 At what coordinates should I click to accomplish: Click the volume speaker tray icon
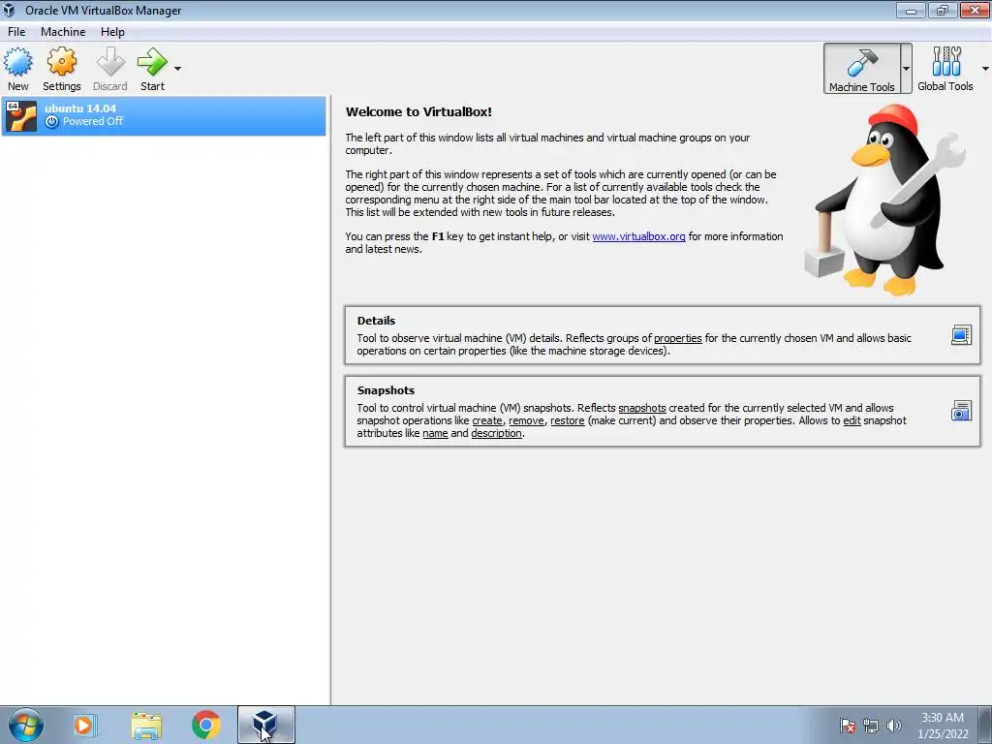(894, 726)
